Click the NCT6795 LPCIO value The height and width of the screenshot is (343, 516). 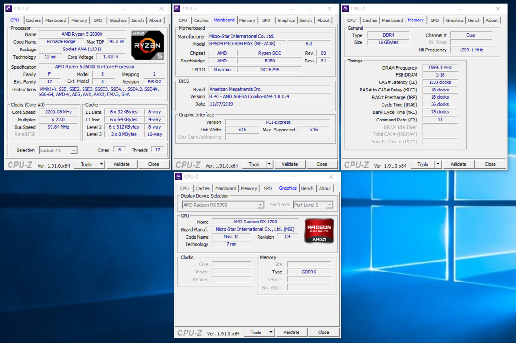click(269, 70)
